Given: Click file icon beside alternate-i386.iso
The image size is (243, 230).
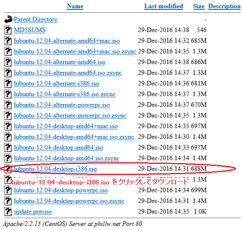Looking at the screenshot, I should 8,83.
